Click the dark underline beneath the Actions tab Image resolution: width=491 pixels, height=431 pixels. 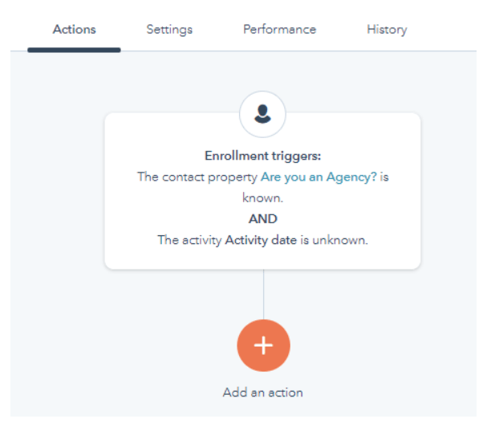[74, 50]
